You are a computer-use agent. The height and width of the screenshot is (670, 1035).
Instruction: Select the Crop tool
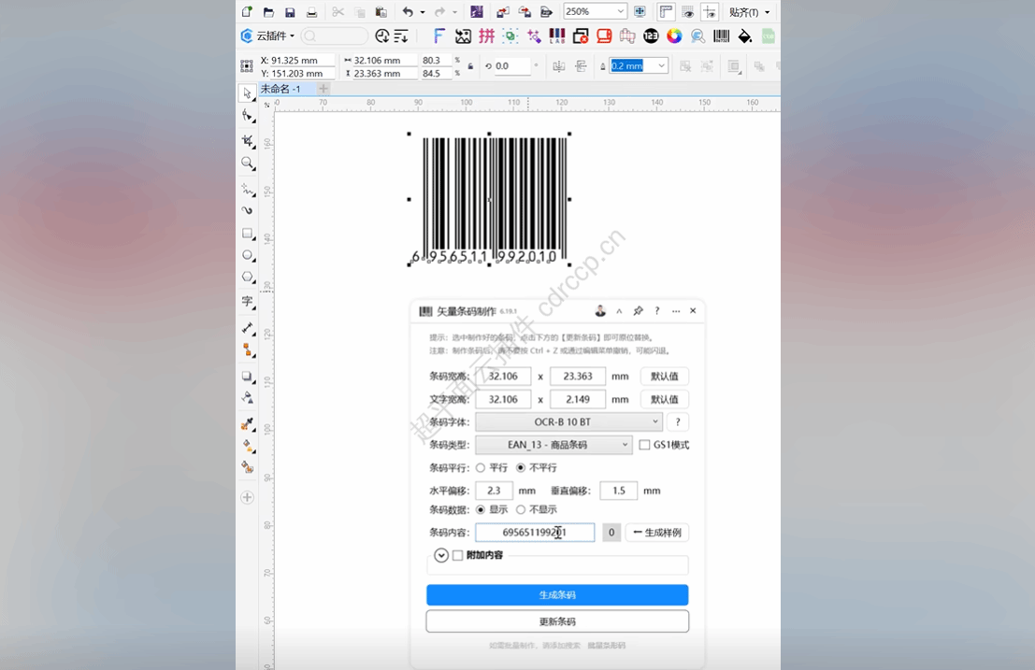pyautogui.click(x=248, y=140)
